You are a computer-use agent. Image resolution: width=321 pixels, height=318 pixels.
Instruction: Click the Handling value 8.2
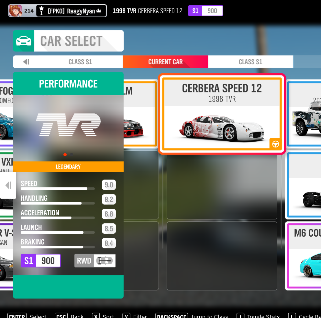coord(109,199)
